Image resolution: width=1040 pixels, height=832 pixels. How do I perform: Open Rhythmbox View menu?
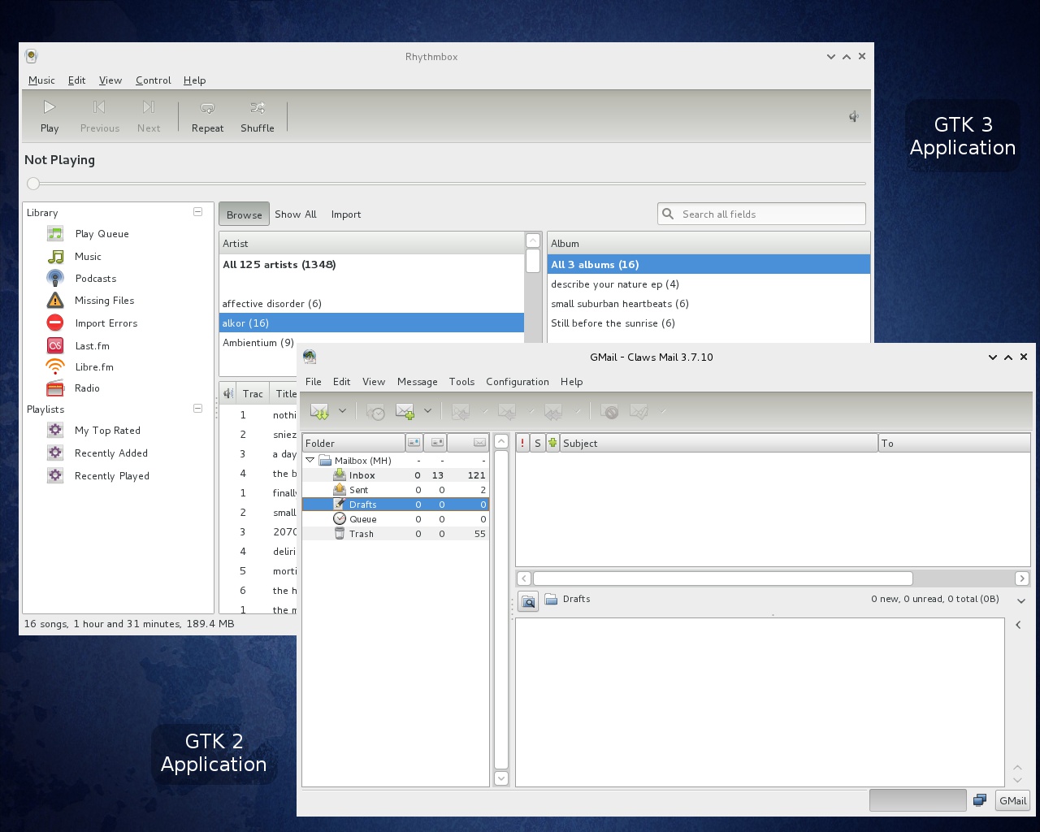[x=110, y=80]
